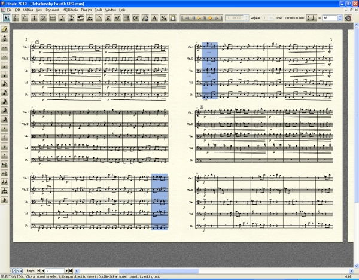This screenshot has height=280, width=359.
Task: Go to next page arrow
Action: tap(66, 271)
